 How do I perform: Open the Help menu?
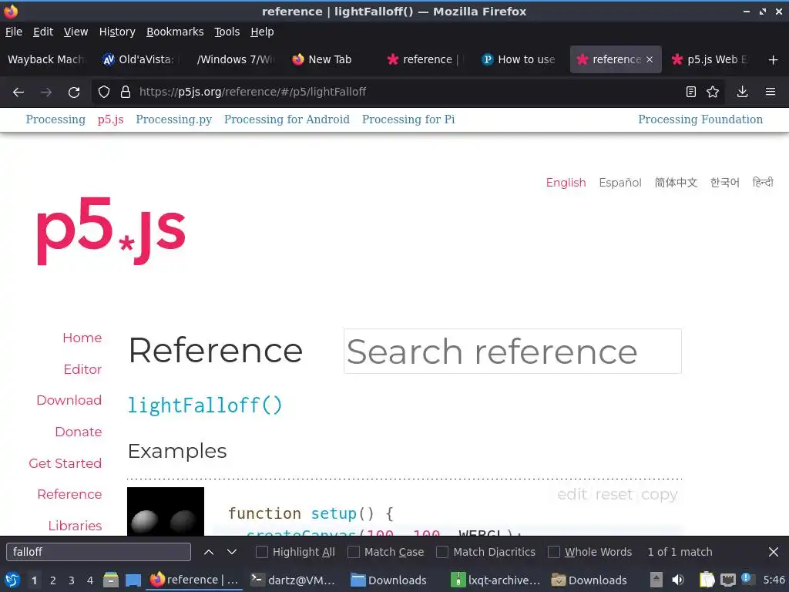(262, 32)
